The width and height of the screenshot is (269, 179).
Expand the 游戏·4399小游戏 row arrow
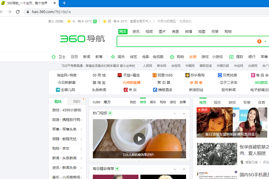[x=81, y=111]
